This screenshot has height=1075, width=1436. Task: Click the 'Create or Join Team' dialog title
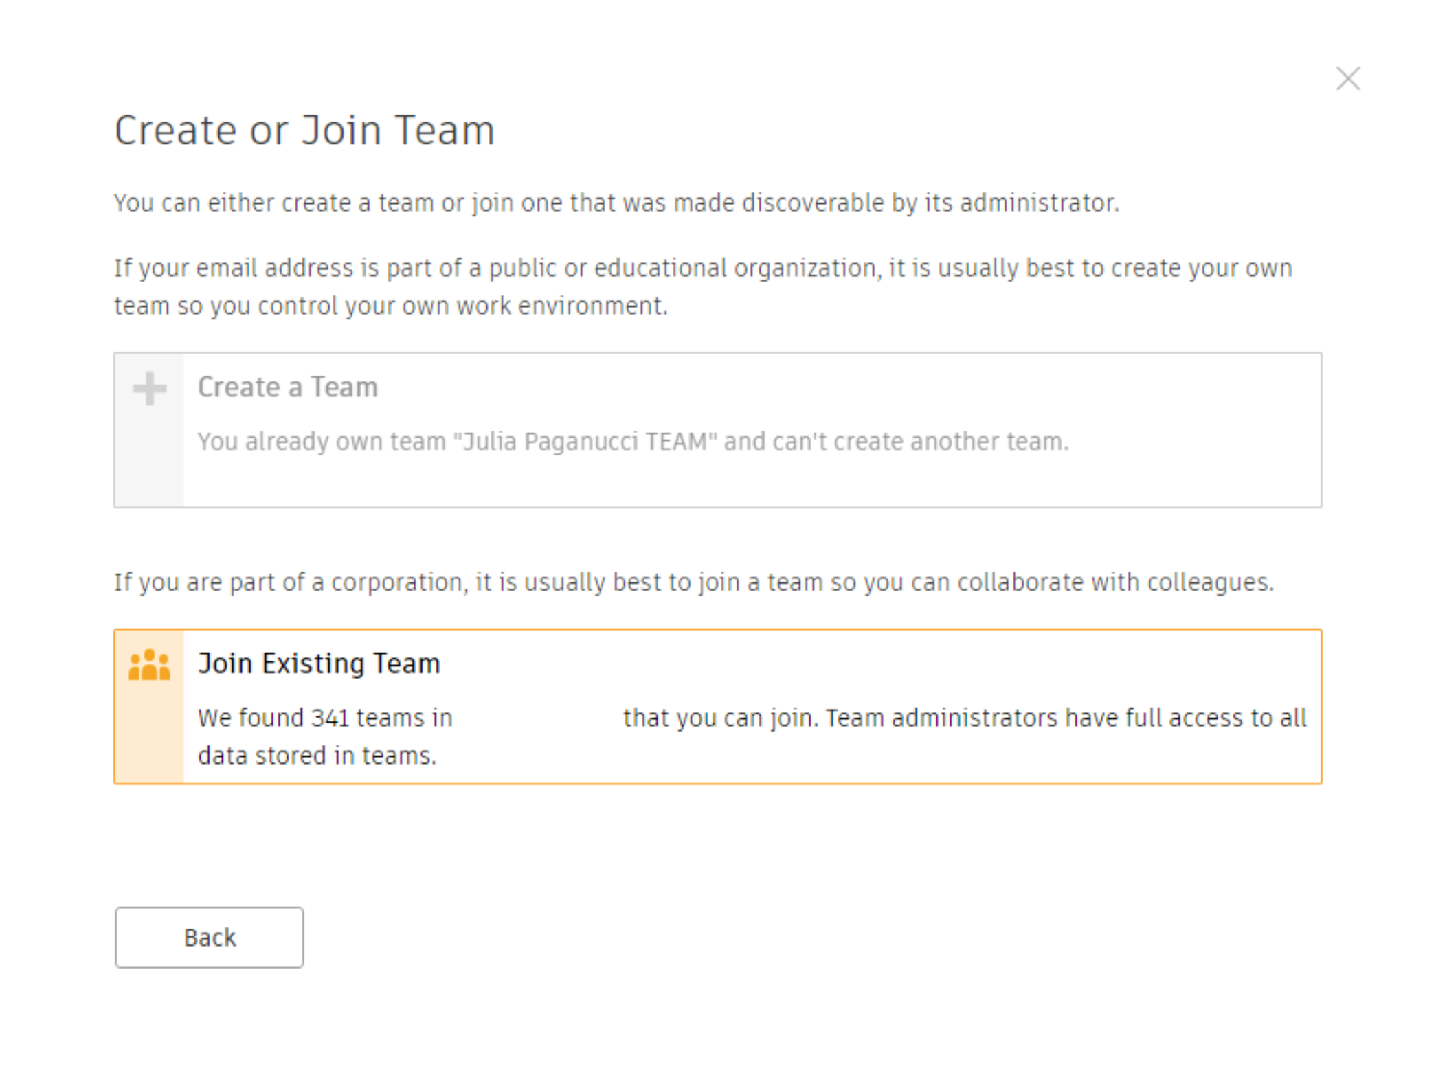pyautogui.click(x=304, y=131)
